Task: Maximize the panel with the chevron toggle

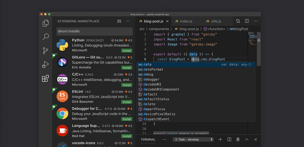Action: (246, 139)
